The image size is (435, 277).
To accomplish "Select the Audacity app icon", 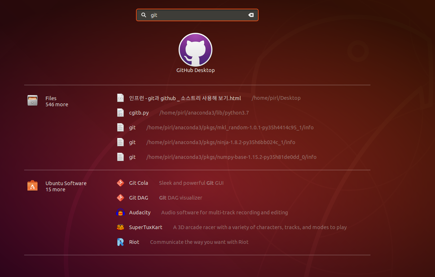I will [x=120, y=213].
